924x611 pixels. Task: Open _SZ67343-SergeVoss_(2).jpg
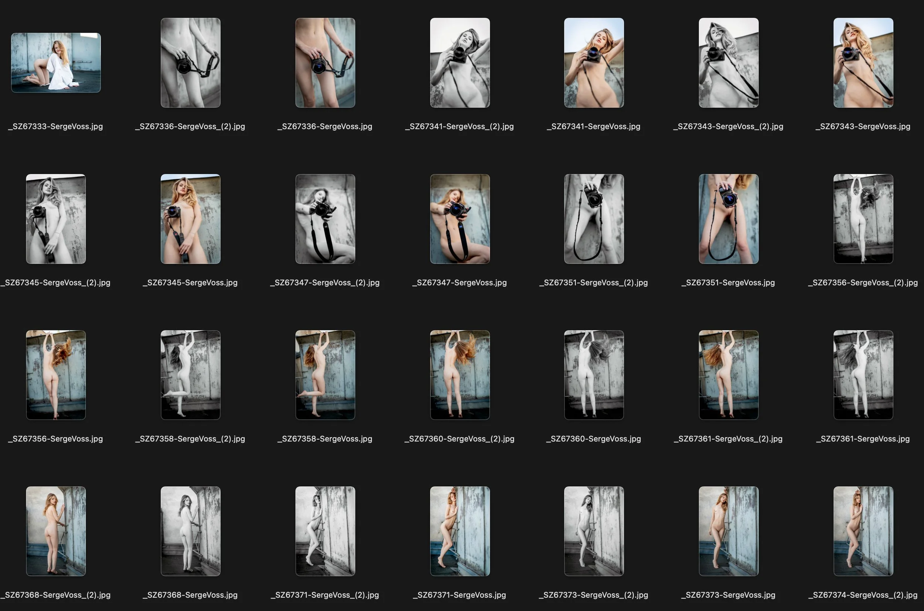728,63
